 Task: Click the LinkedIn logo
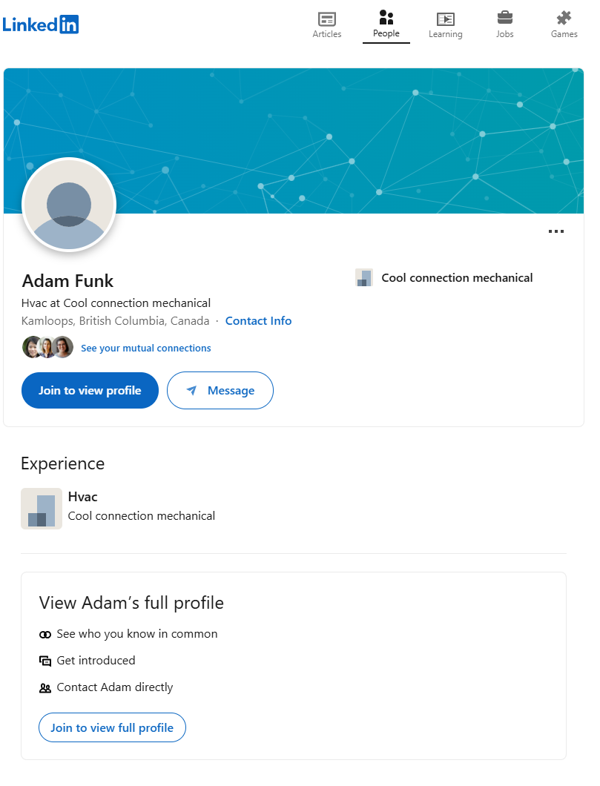(41, 24)
